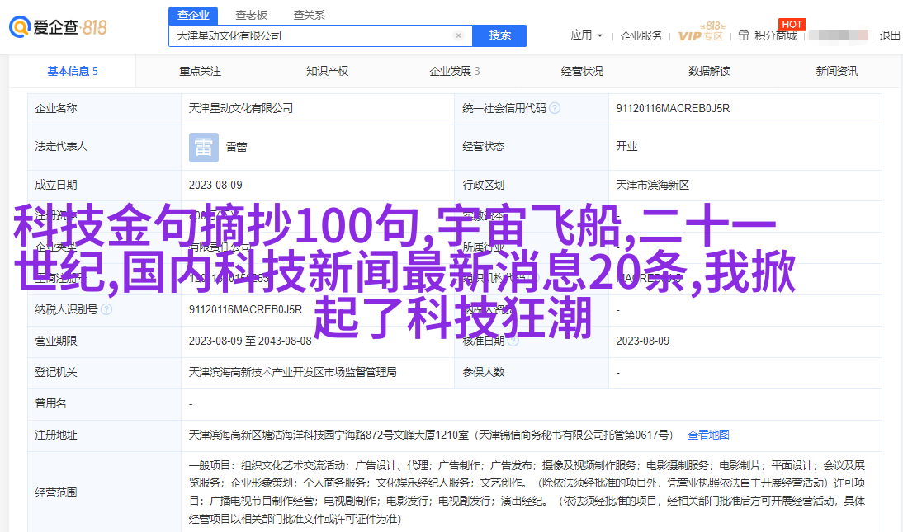Click the help icon beside 纳税人识别号
Screen dimensions: 903x532
[106, 310]
